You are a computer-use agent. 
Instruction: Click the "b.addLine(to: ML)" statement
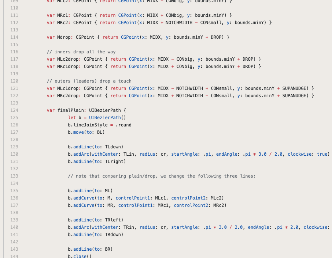(x=91, y=191)
